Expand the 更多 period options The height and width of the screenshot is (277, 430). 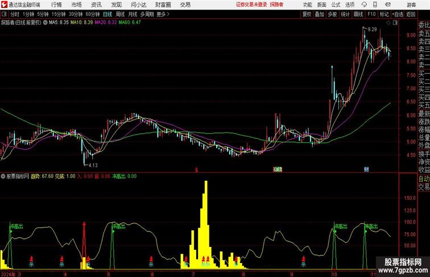(163, 14)
